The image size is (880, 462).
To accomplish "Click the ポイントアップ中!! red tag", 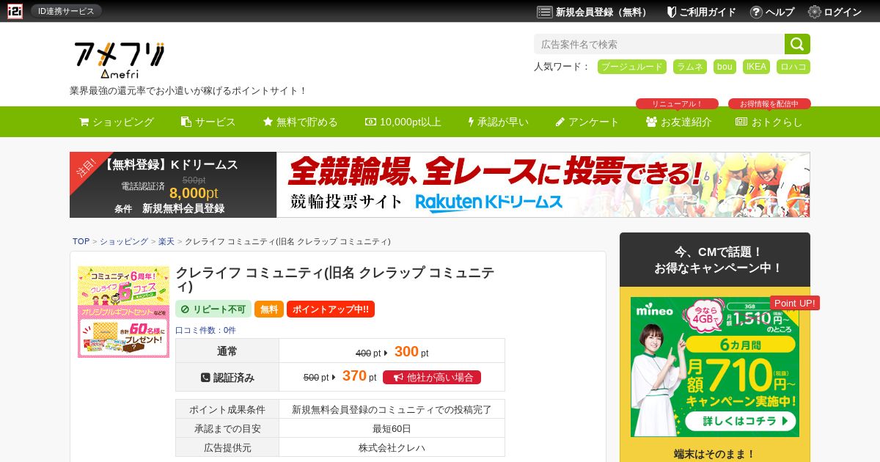I will [331, 309].
